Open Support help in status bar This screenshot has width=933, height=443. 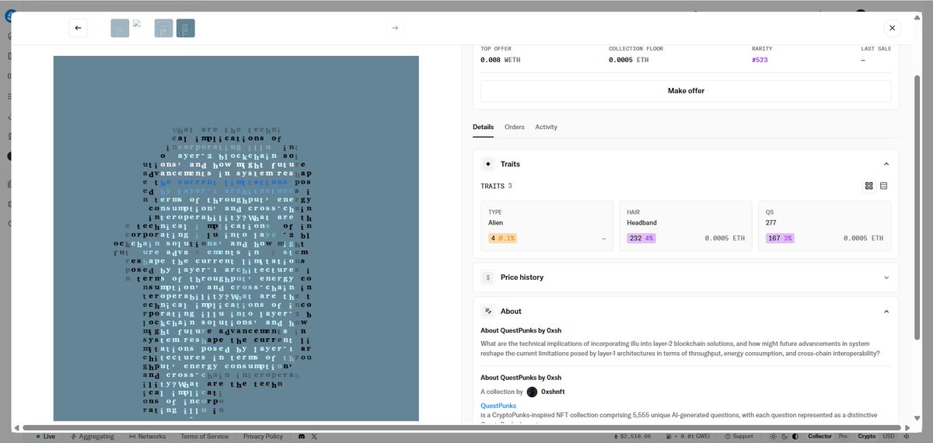[x=738, y=437]
